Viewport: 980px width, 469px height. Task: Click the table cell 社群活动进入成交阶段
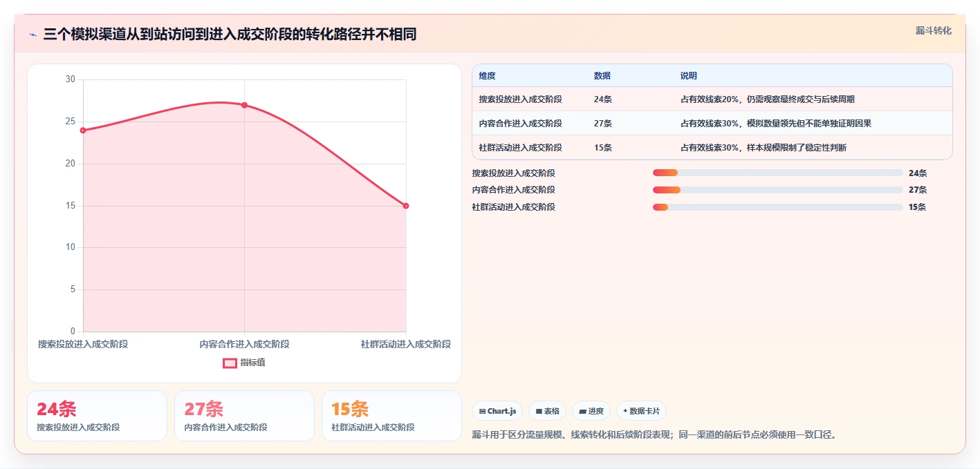tap(520, 148)
